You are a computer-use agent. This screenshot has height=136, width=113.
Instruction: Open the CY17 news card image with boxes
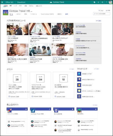[x=18, y=29]
